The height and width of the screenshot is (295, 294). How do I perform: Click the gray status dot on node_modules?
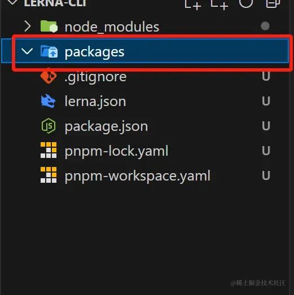point(265,26)
